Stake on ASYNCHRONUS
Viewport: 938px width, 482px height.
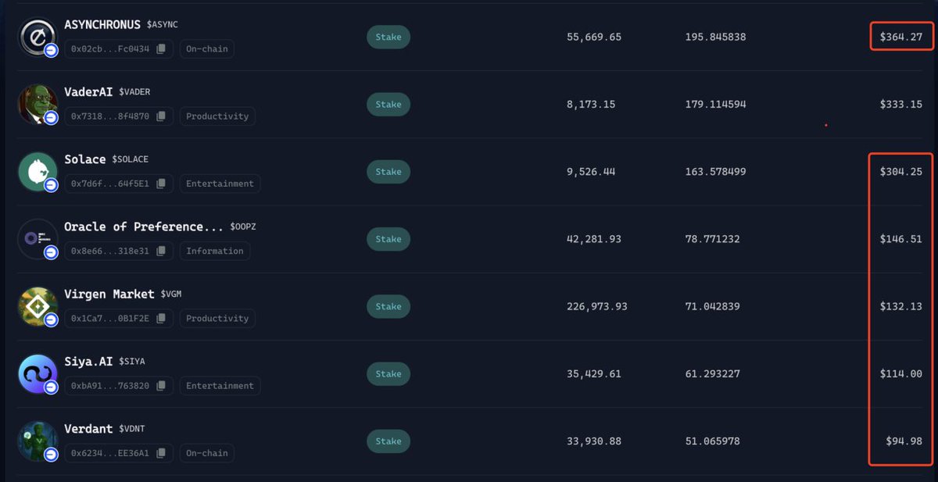coord(388,37)
